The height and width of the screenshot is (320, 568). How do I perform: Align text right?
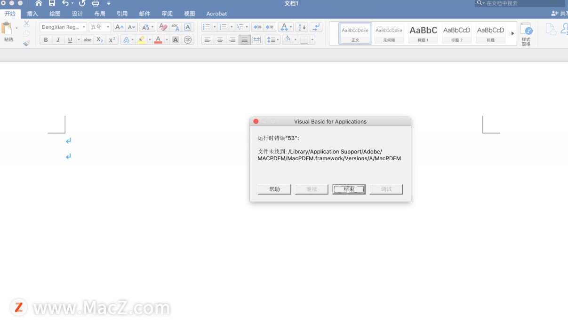(x=232, y=40)
